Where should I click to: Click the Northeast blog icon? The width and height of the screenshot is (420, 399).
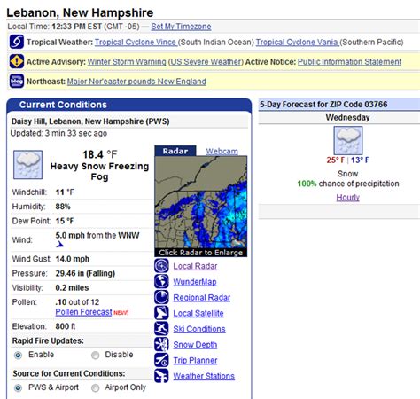pos(17,81)
